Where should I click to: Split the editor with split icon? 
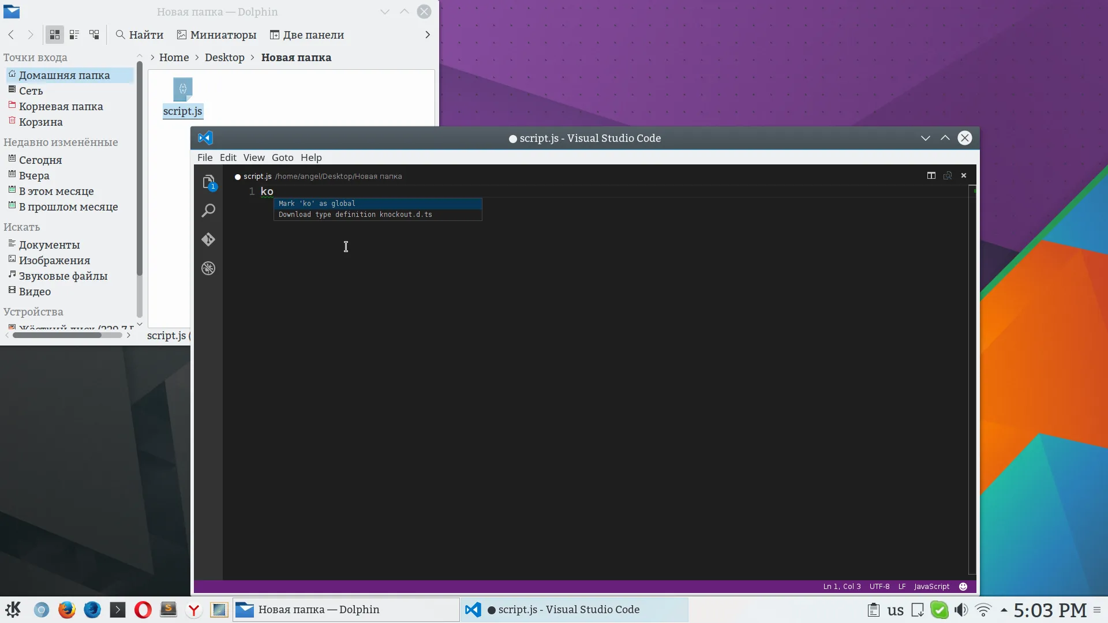[x=931, y=175]
